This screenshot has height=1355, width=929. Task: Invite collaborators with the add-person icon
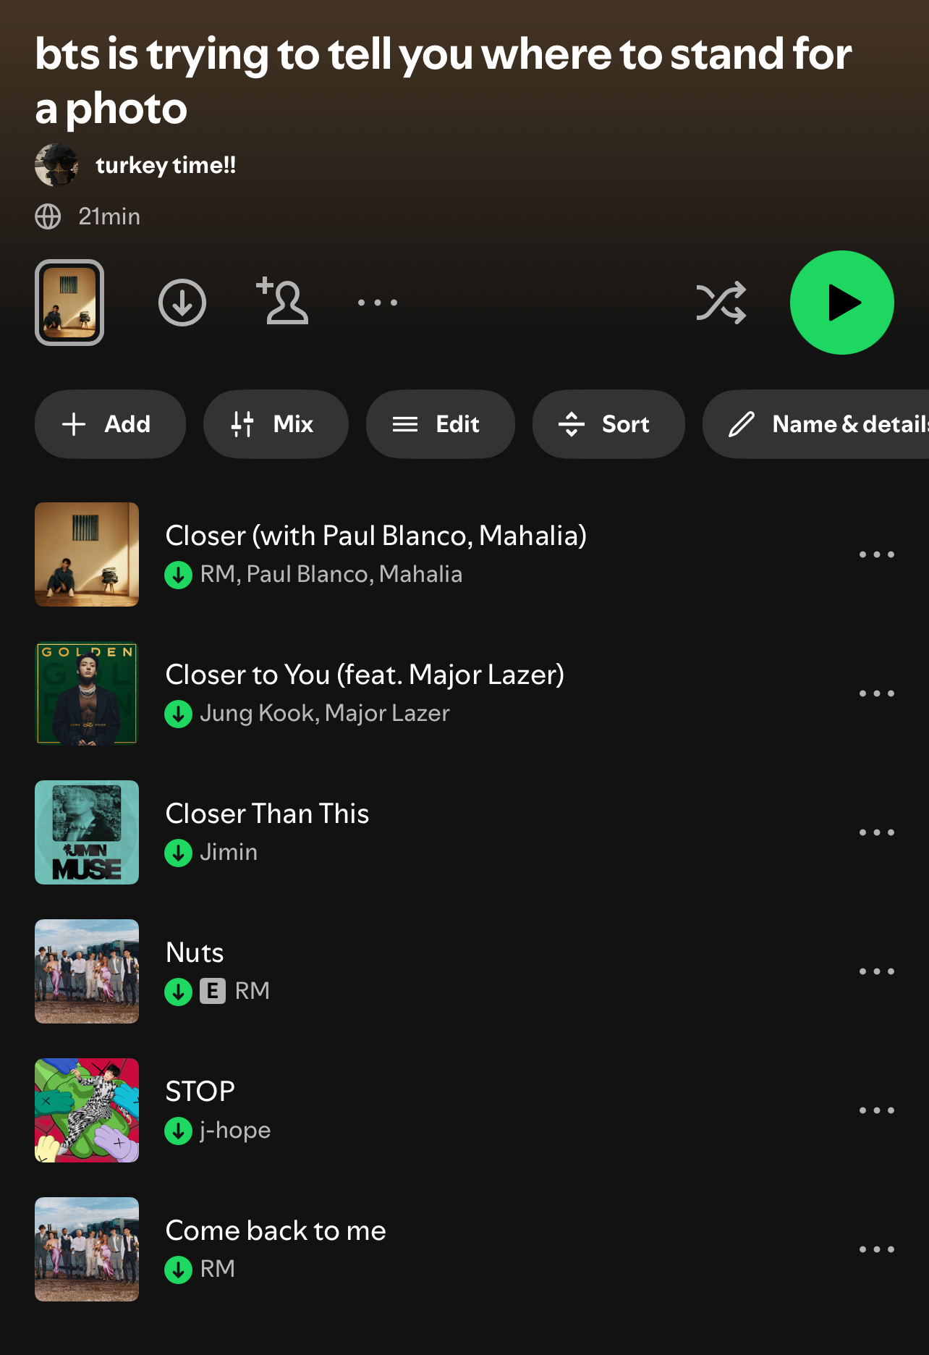click(282, 300)
